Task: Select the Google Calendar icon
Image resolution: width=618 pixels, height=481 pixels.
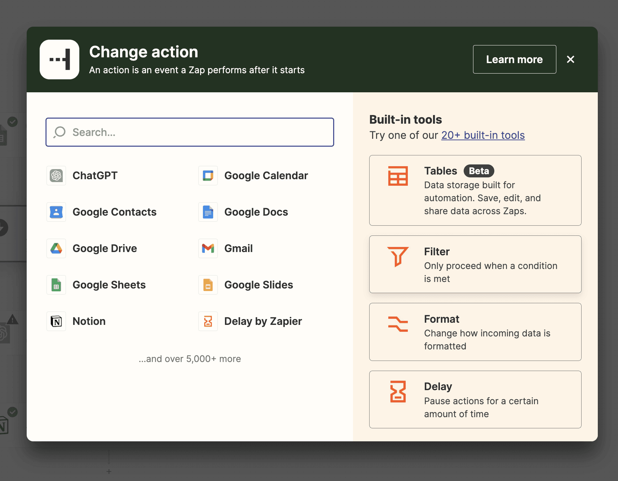Action: pos(208,176)
